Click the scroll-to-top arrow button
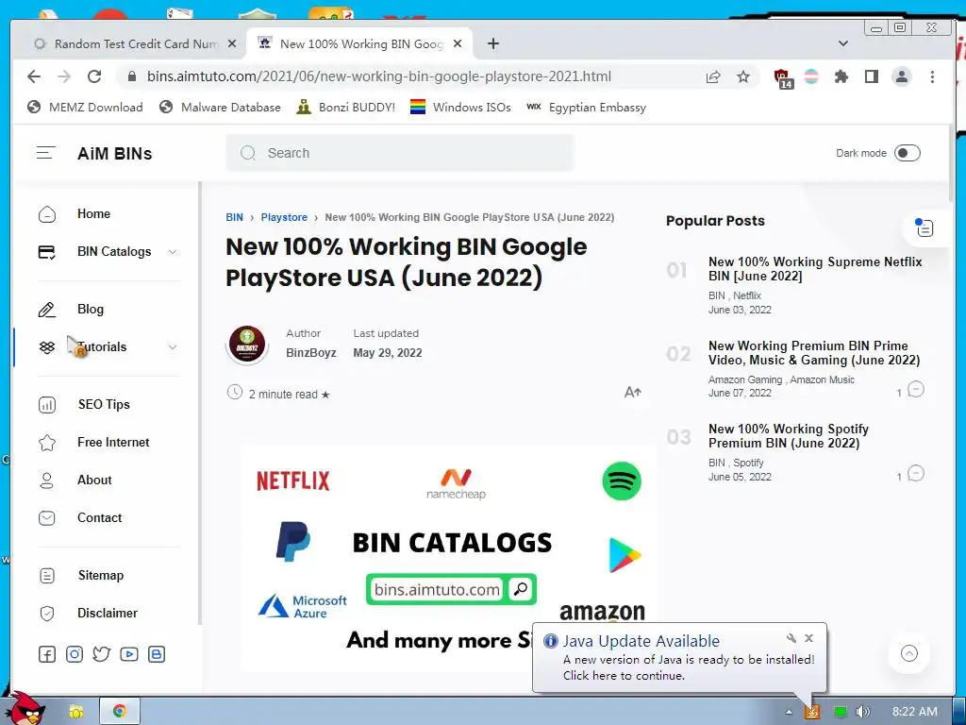Viewport: 966px width, 725px height. click(909, 653)
